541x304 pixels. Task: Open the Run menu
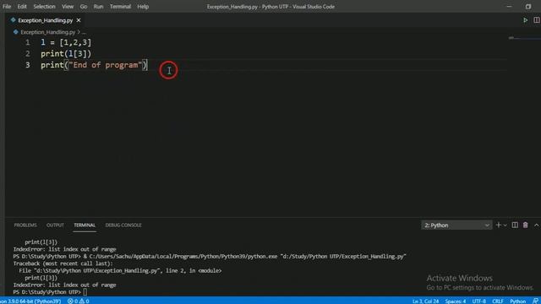coord(98,7)
